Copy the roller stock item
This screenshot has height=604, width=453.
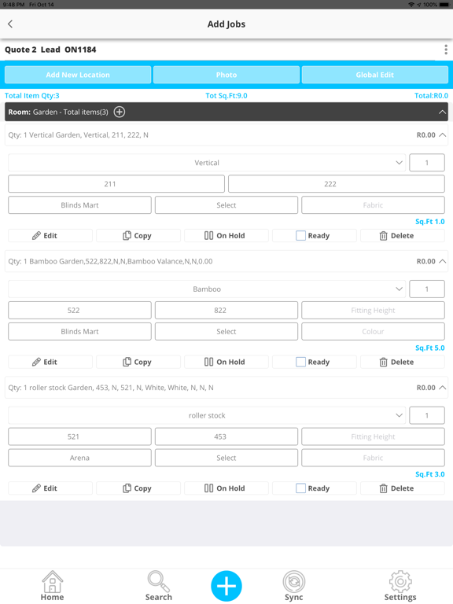(x=138, y=488)
